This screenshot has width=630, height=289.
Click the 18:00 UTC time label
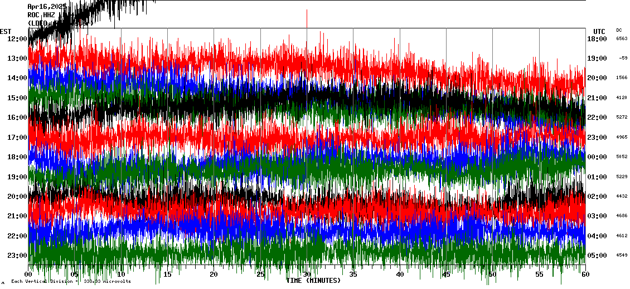597,38
